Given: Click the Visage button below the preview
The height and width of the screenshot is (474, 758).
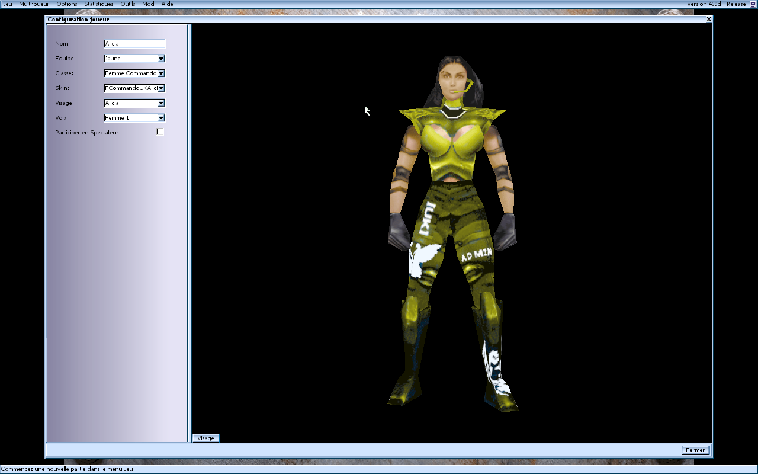Looking at the screenshot, I should click(206, 438).
